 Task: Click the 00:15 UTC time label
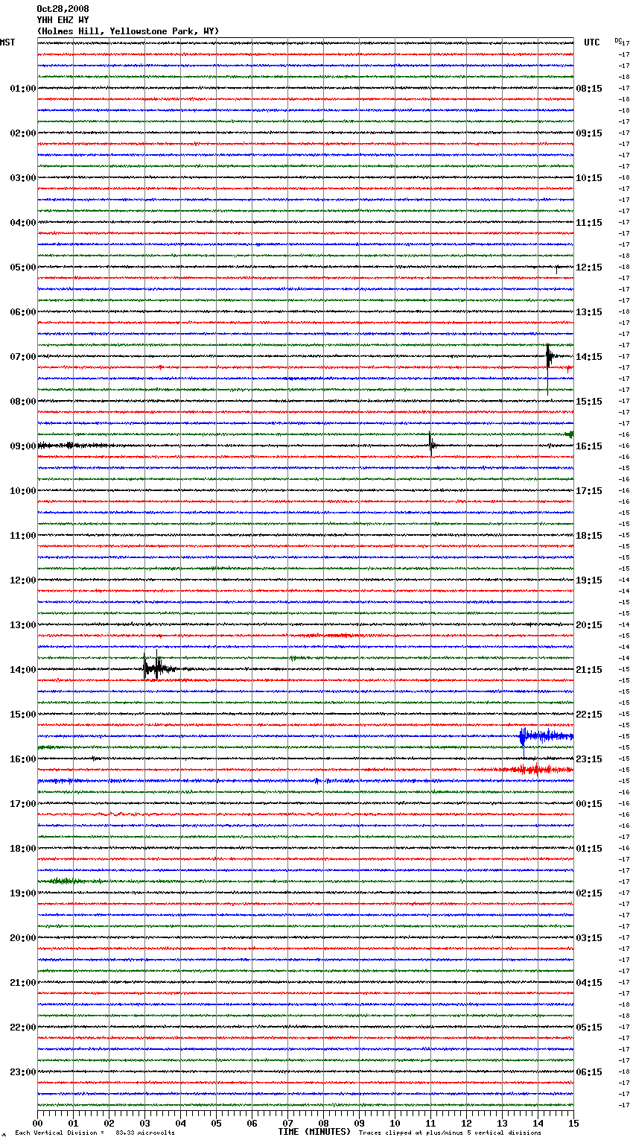tap(589, 804)
